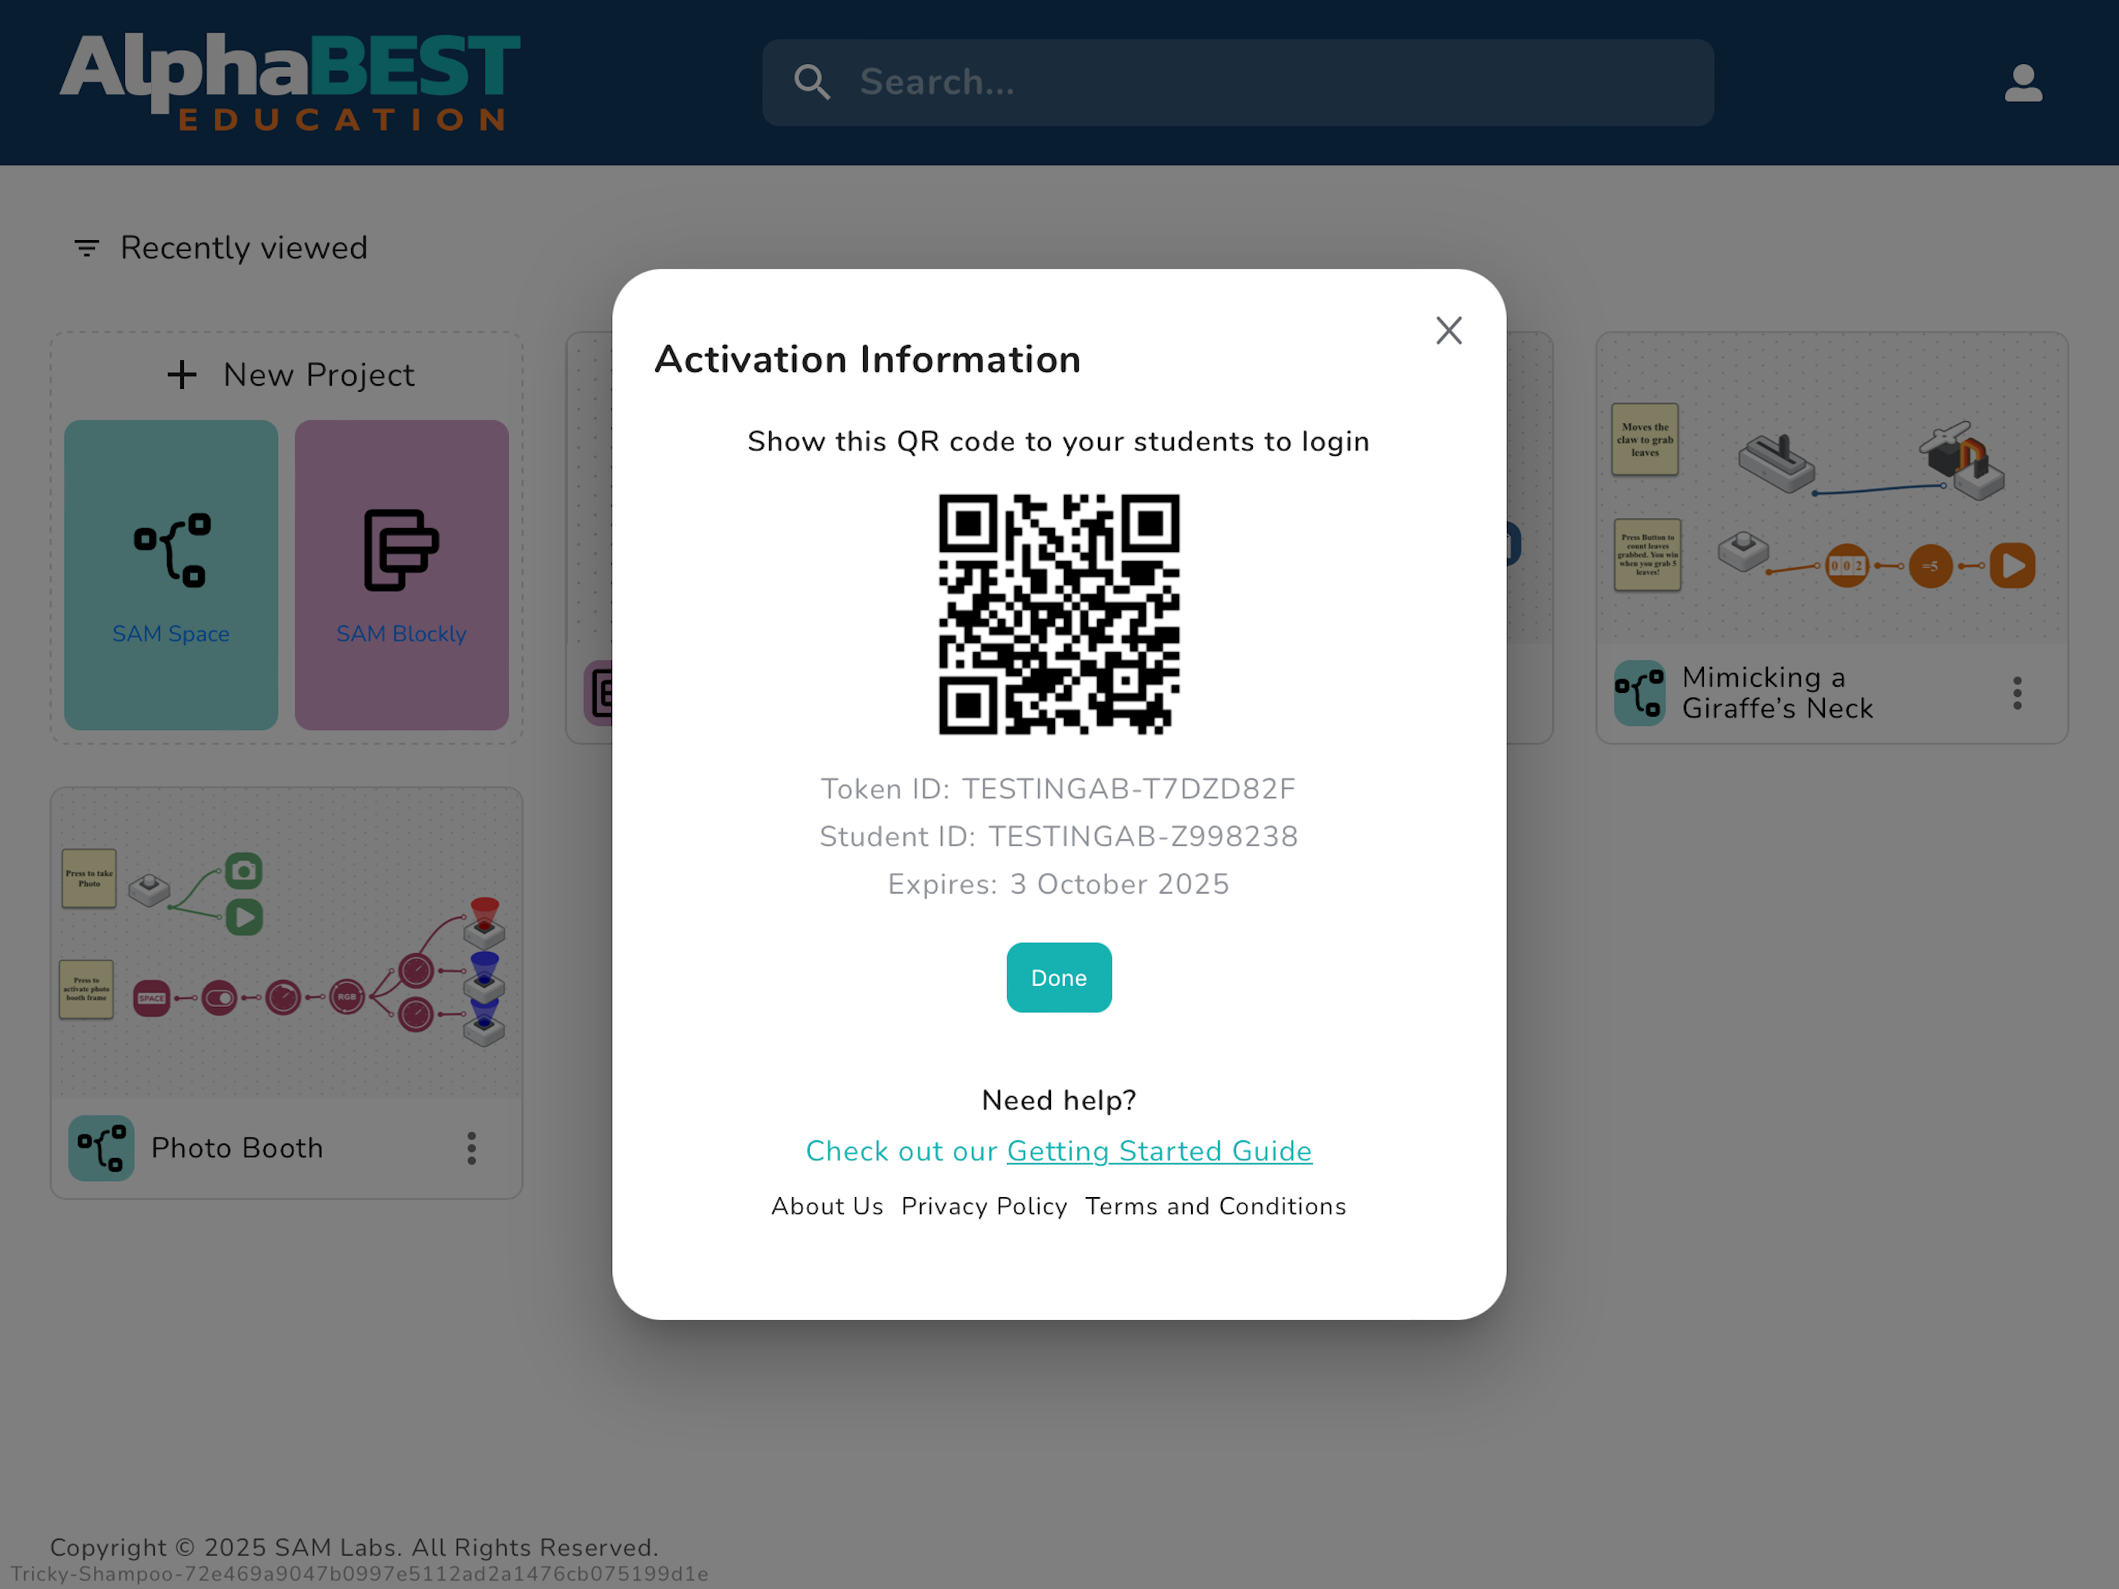Viewport: 2119px width, 1589px height.
Task: Click the New Project label
Action: click(x=319, y=374)
